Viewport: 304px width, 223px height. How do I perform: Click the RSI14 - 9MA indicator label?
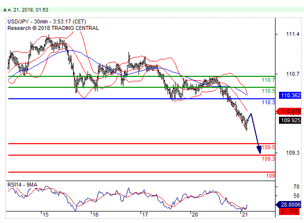tap(22, 185)
